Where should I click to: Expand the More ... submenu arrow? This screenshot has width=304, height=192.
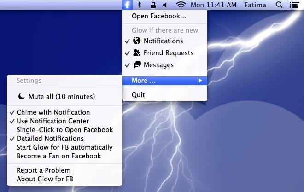point(200,81)
